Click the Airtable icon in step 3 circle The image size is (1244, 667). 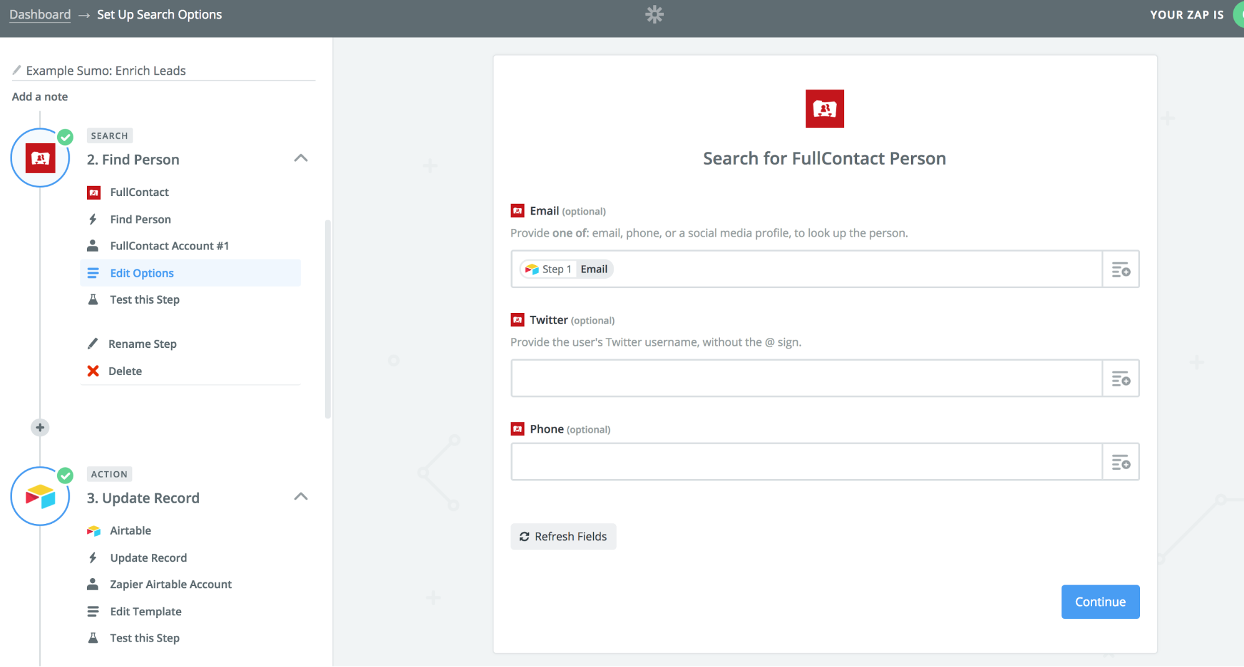pyautogui.click(x=40, y=497)
